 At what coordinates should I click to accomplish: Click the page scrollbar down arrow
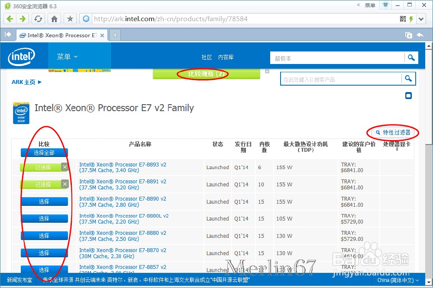(429, 282)
